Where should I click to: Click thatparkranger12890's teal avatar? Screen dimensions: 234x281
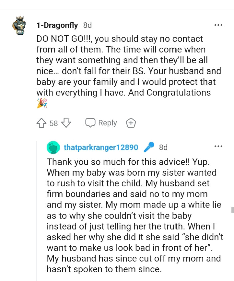[53, 147]
